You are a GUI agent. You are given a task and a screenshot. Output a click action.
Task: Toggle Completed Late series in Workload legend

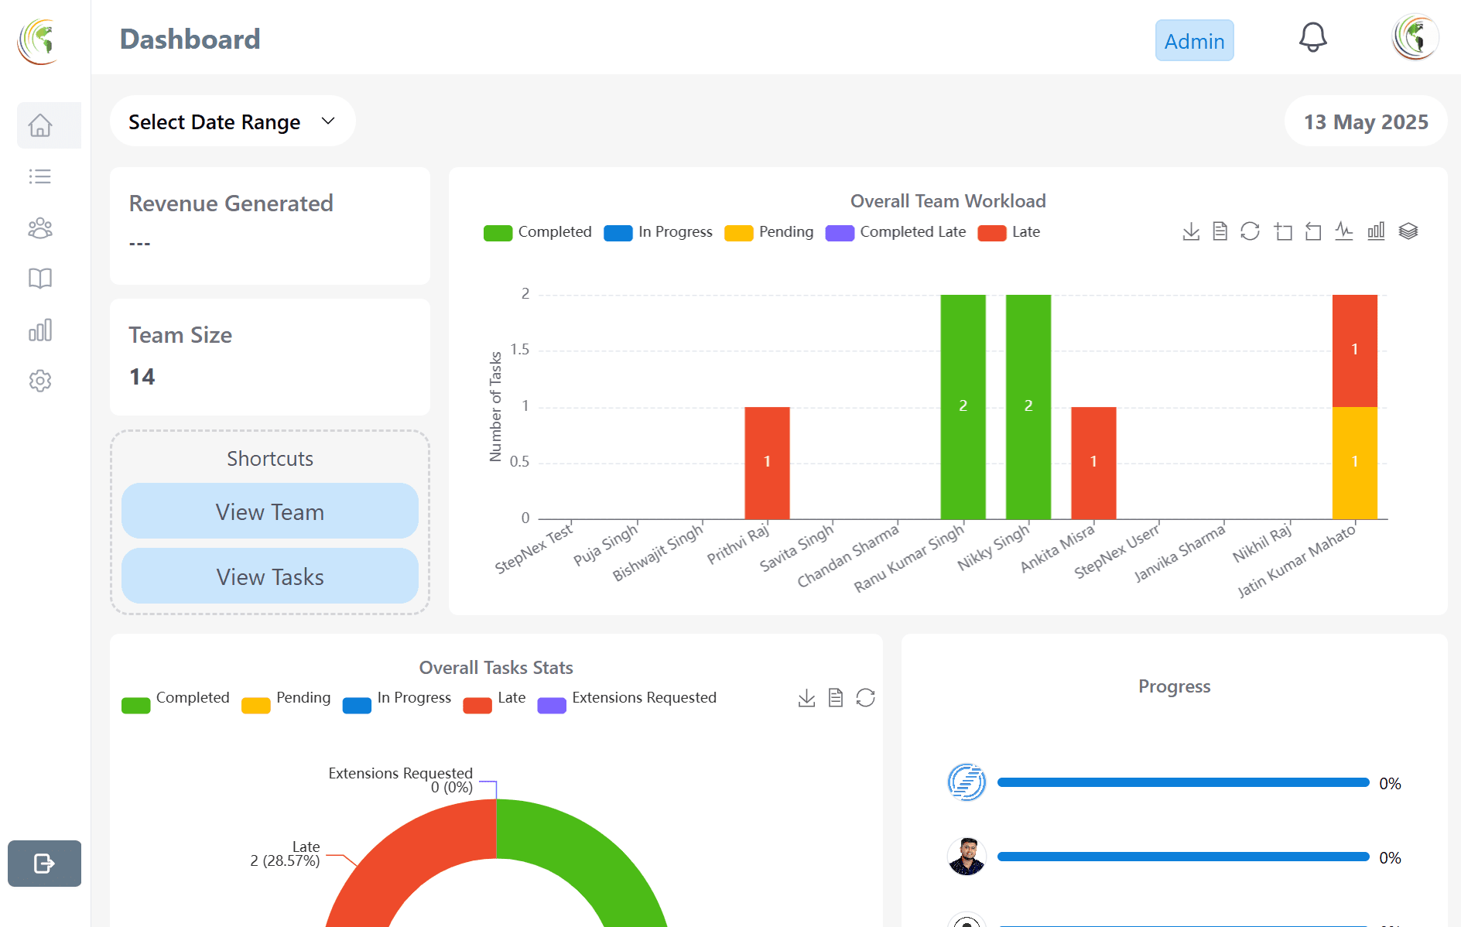[895, 232]
